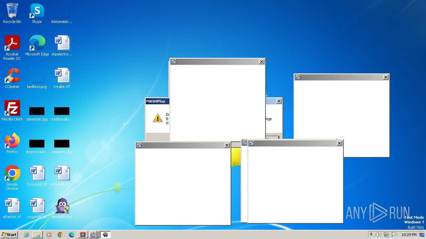The image size is (426, 239).
Task: Launch Google Chrome desktop shortcut
Action: [x=12, y=178]
